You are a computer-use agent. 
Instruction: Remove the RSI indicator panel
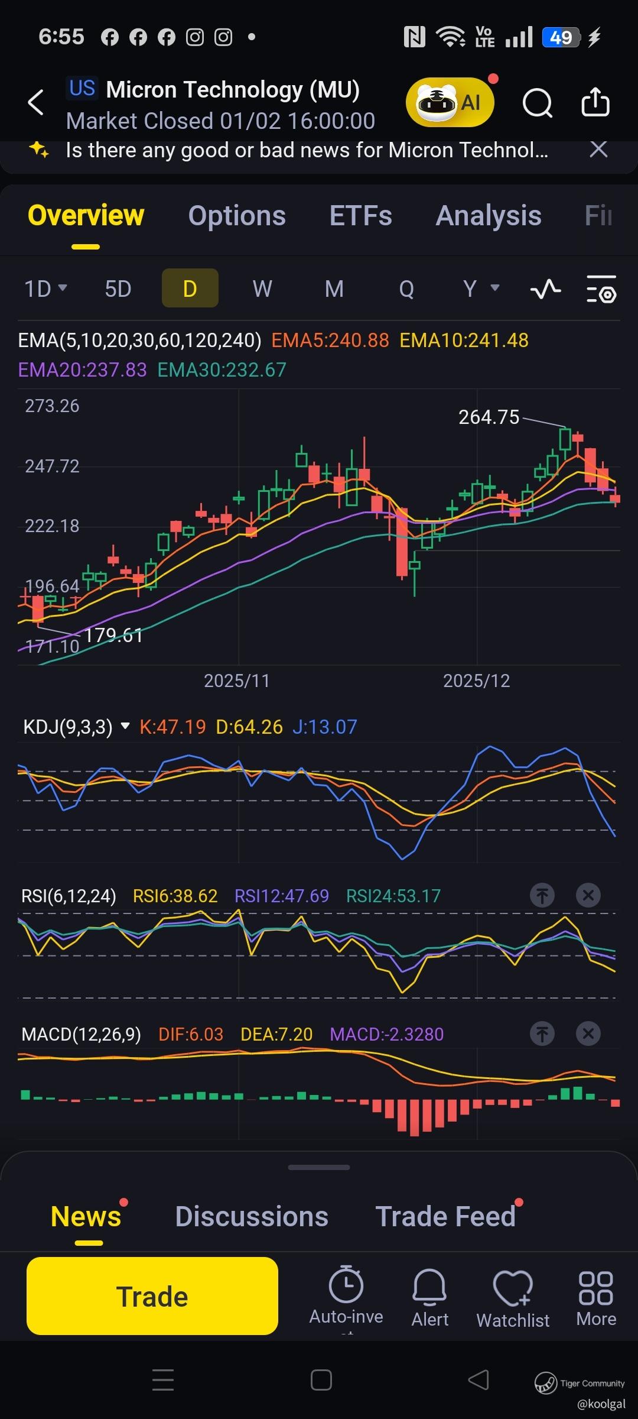(588, 895)
